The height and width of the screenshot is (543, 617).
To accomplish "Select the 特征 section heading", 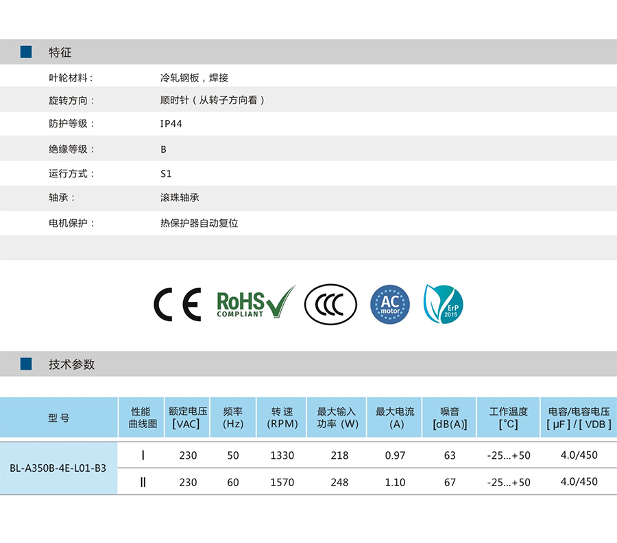I will click(x=60, y=52).
